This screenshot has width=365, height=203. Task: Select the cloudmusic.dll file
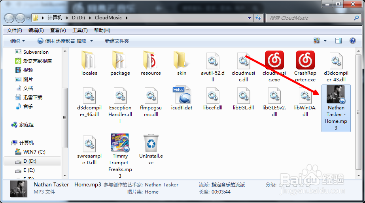click(243, 66)
